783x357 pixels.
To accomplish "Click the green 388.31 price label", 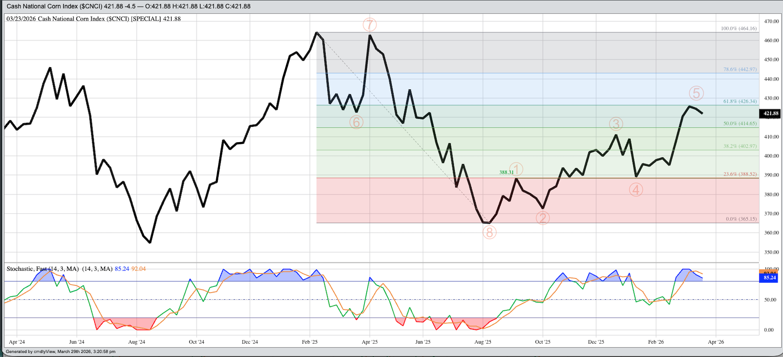I will point(506,172).
